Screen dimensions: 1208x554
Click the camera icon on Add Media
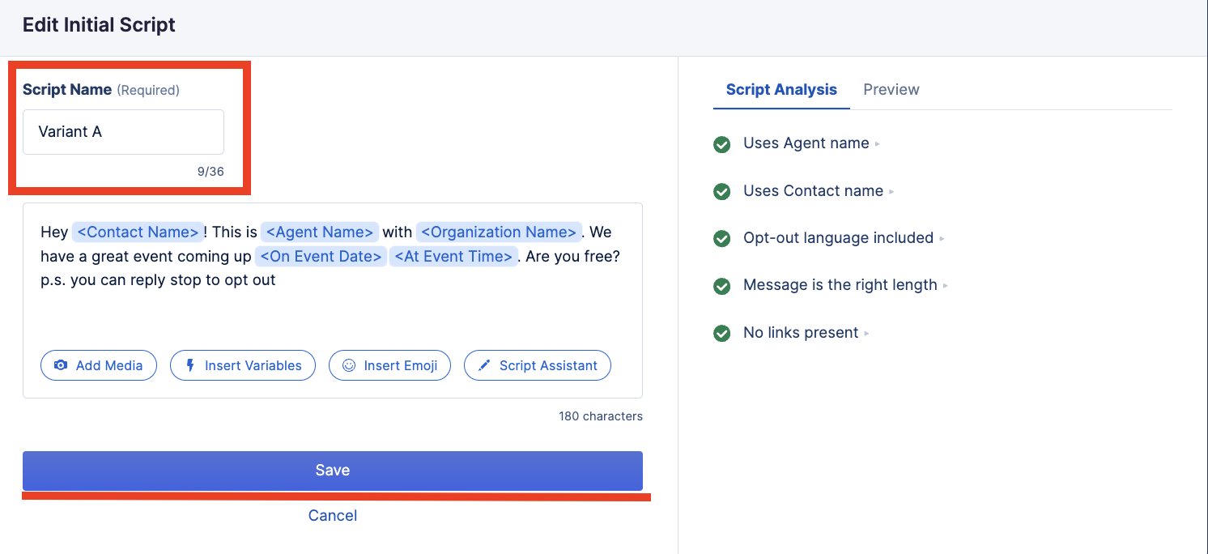tap(61, 365)
